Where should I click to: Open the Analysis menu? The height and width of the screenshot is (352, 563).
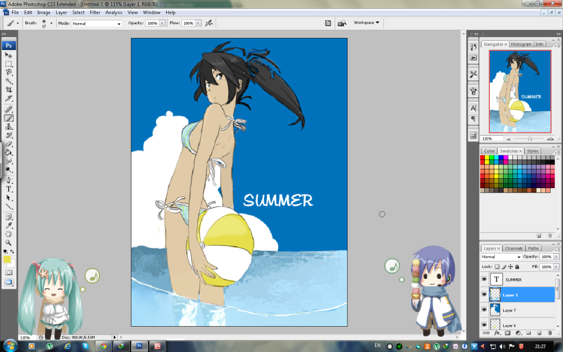point(114,12)
